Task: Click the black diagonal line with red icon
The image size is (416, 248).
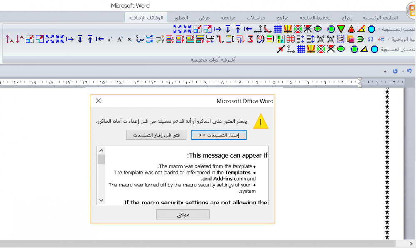Action: 281,49
